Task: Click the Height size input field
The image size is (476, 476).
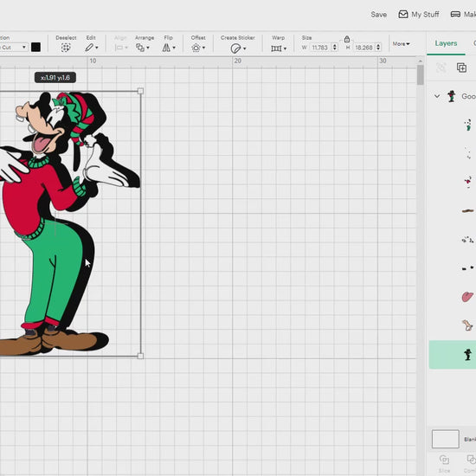Action: coord(363,48)
